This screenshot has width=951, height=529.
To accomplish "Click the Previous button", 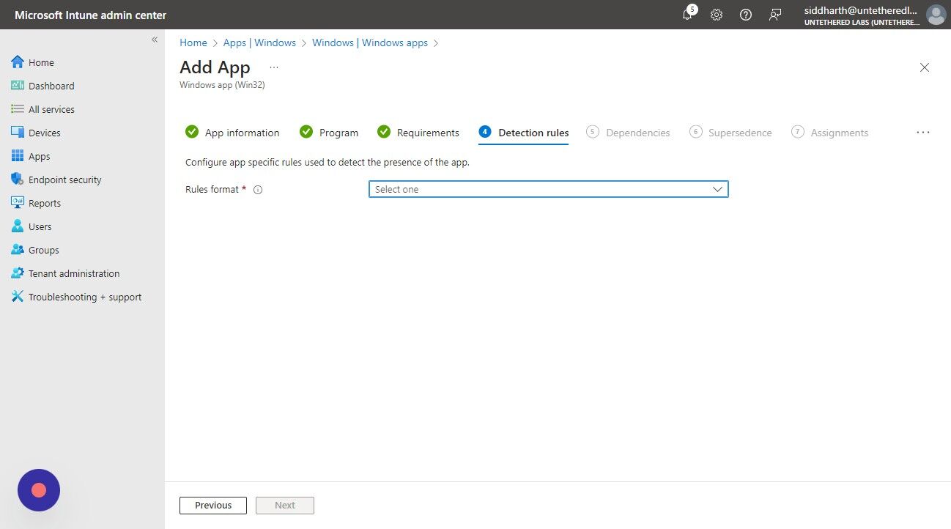I will coord(212,505).
